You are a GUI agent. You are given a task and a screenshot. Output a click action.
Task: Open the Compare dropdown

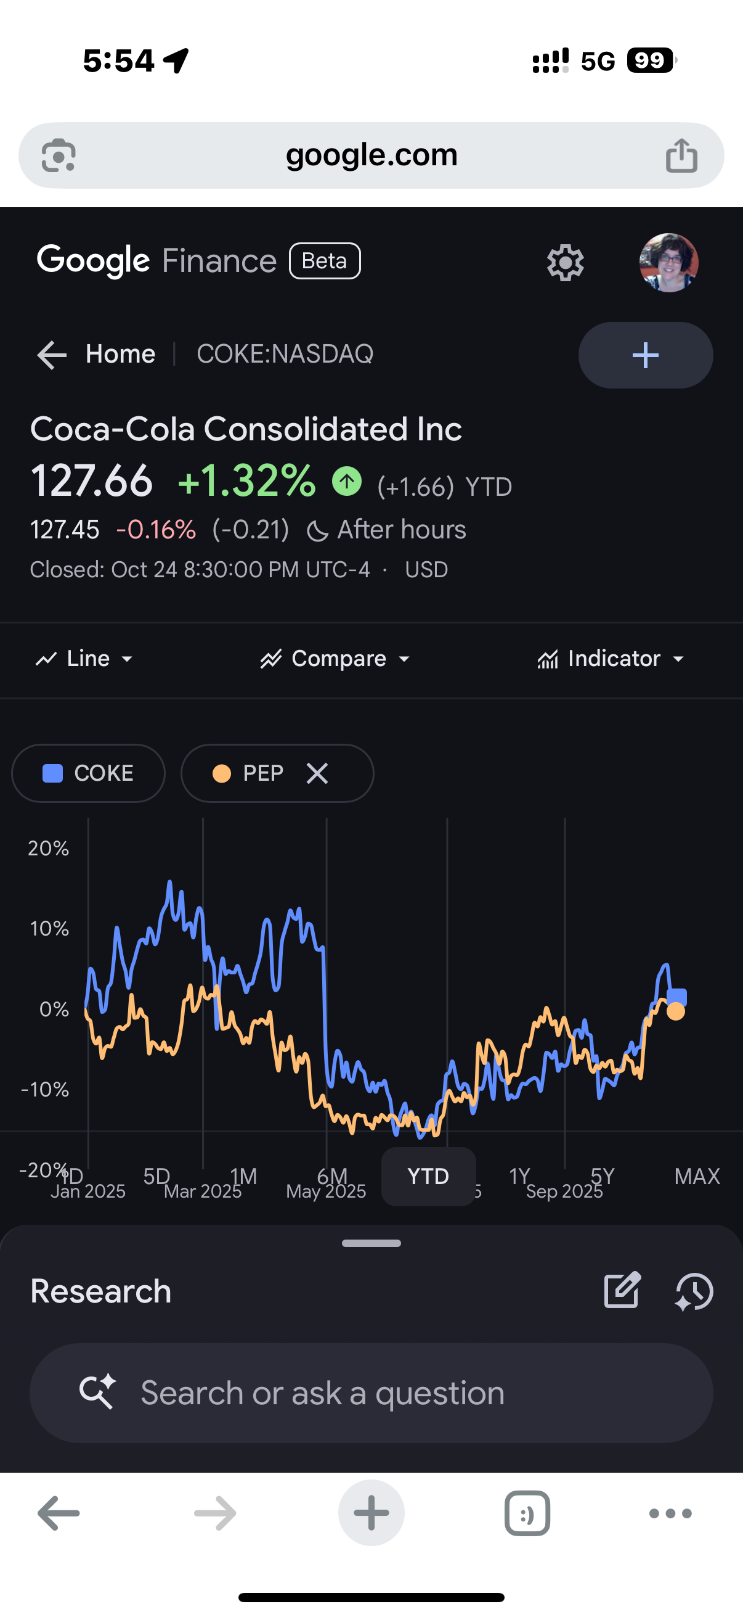click(335, 659)
